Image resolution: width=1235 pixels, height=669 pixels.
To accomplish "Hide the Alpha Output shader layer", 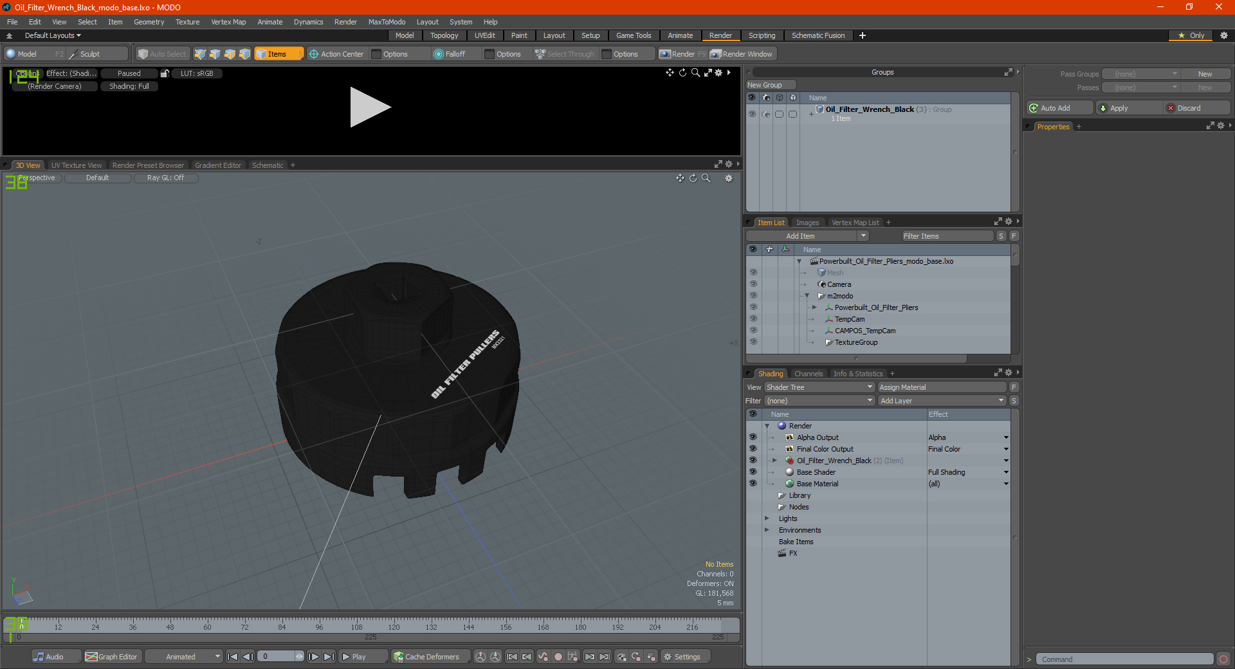I will (x=753, y=437).
